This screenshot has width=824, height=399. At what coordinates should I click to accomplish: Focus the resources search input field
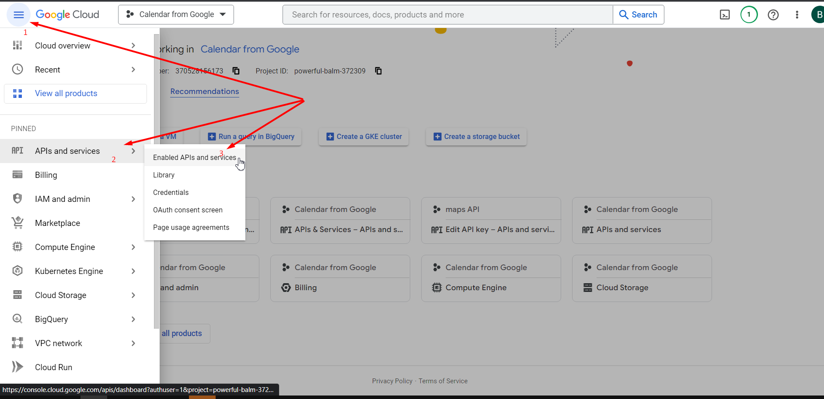[448, 15]
